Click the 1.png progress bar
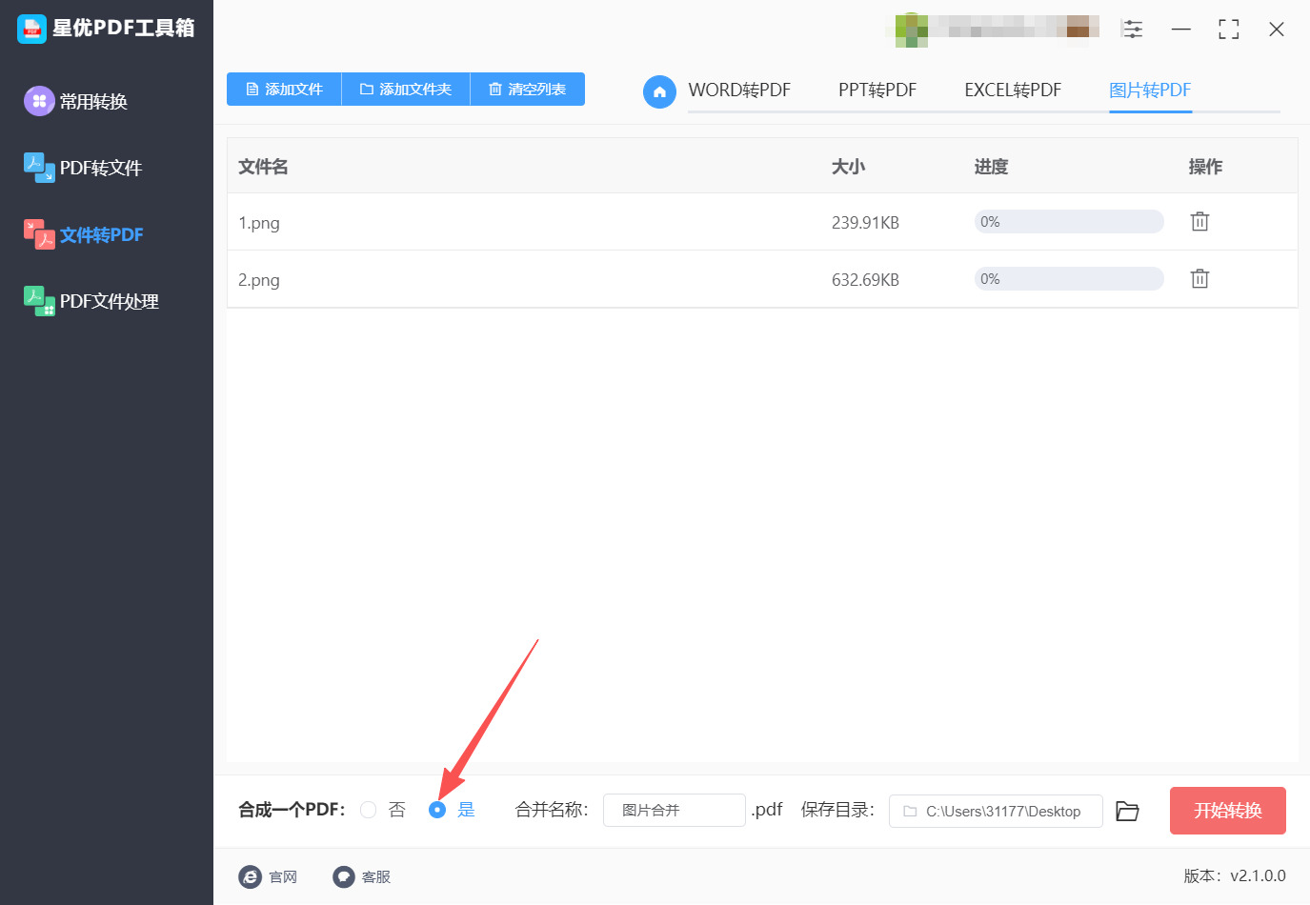This screenshot has height=905, width=1310. [x=1069, y=222]
